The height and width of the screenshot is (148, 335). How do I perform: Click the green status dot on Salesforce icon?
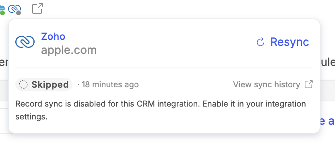tap(2, 13)
